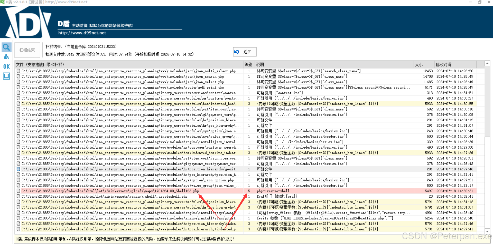The height and width of the screenshot is (244, 493).
Task: Click the scrollbar down arrow
Action: click(487, 231)
